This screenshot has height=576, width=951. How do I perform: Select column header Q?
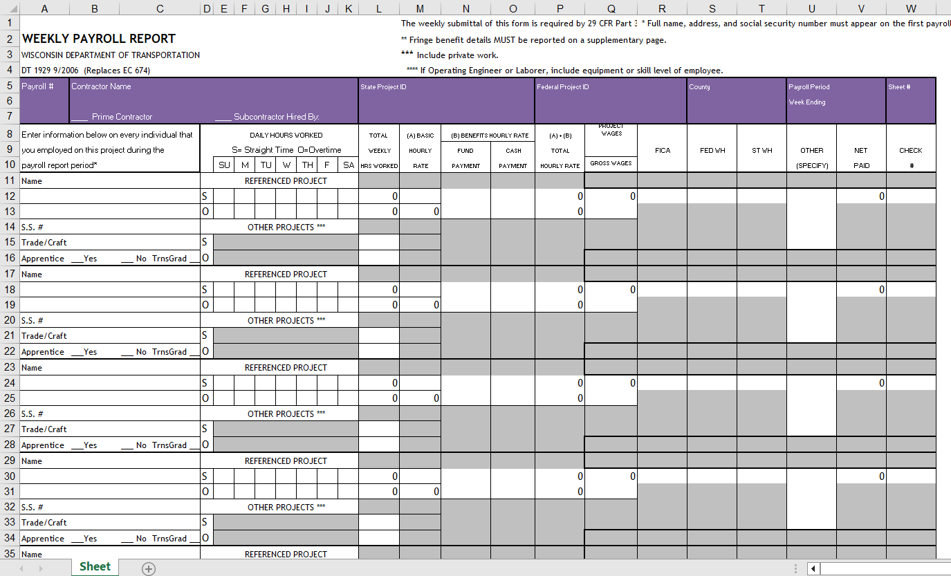tap(611, 8)
